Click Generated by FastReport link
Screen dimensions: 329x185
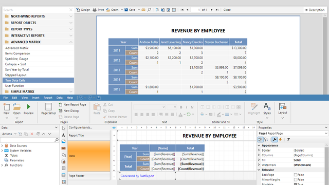(x=137, y=176)
